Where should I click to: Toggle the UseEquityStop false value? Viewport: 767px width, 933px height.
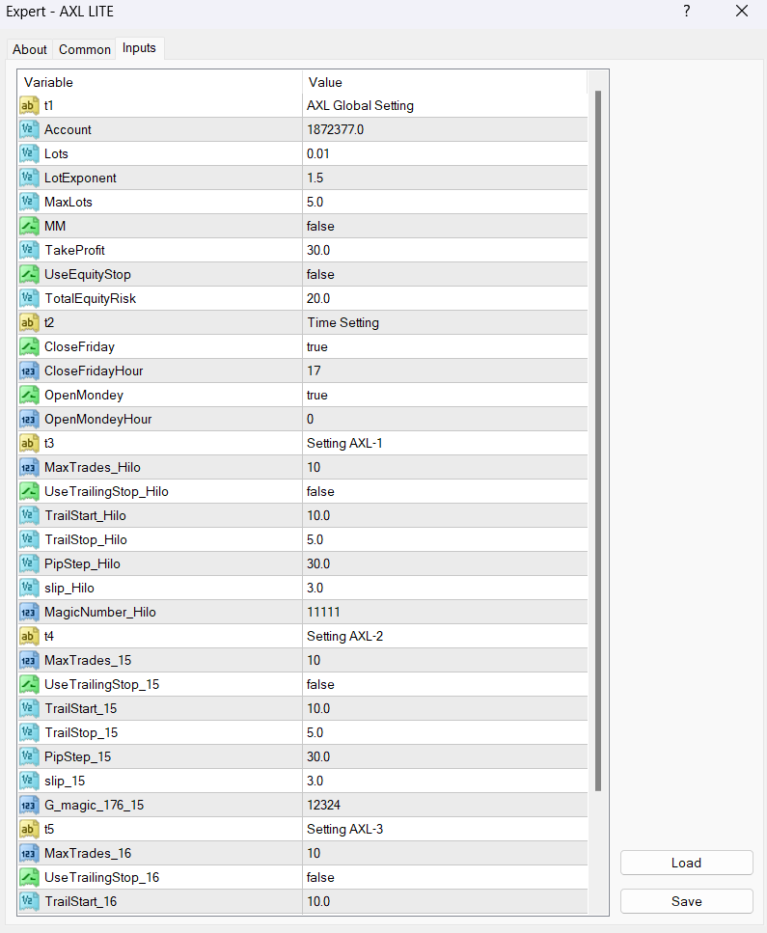[x=444, y=274]
